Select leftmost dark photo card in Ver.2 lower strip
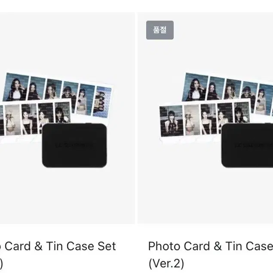This screenshot has width=273, height=273. point(171,121)
